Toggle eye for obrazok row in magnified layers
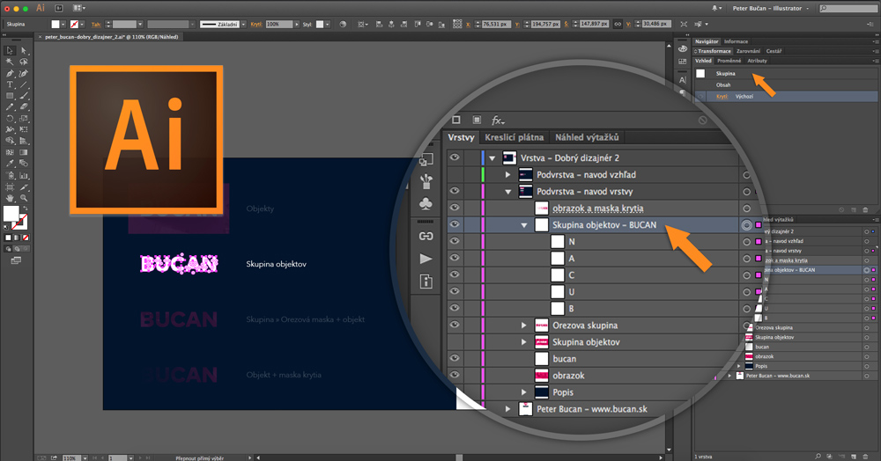Screen dimensions: 881x461 (454, 375)
